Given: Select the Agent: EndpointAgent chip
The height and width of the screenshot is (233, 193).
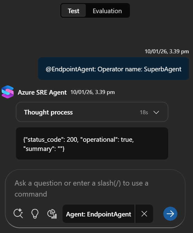Looking at the screenshot, I should pos(98,214).
